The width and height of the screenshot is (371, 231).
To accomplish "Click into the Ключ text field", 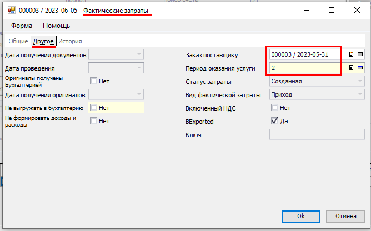I will [x=317, y=134].
